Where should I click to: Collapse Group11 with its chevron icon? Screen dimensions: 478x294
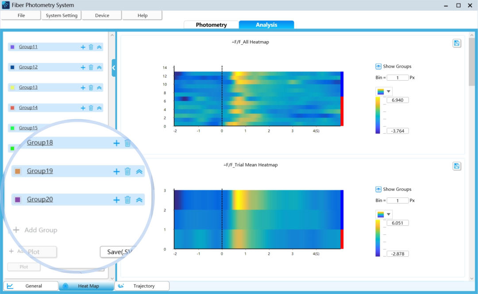(x=99, y=47)
